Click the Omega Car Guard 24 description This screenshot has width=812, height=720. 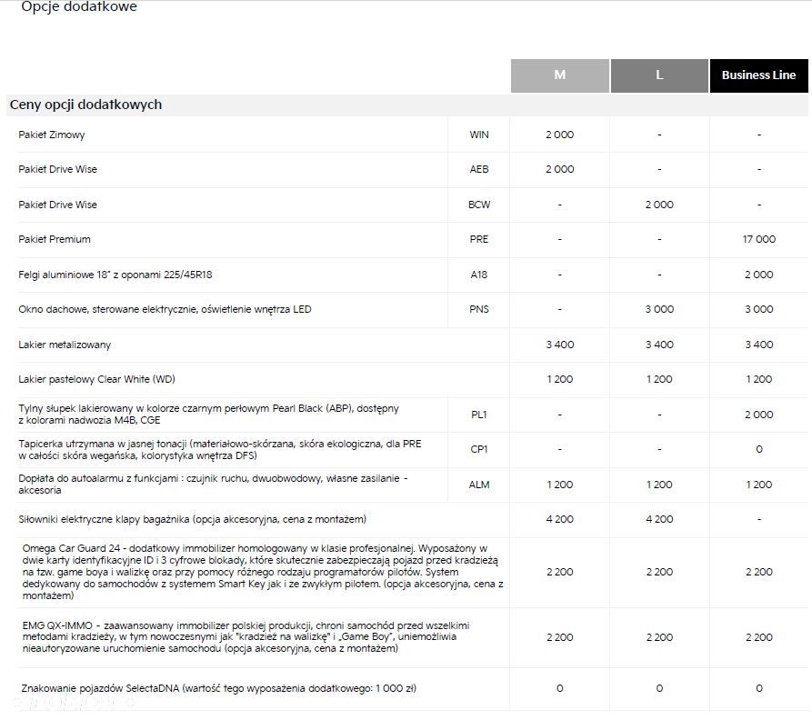point(263,572)
